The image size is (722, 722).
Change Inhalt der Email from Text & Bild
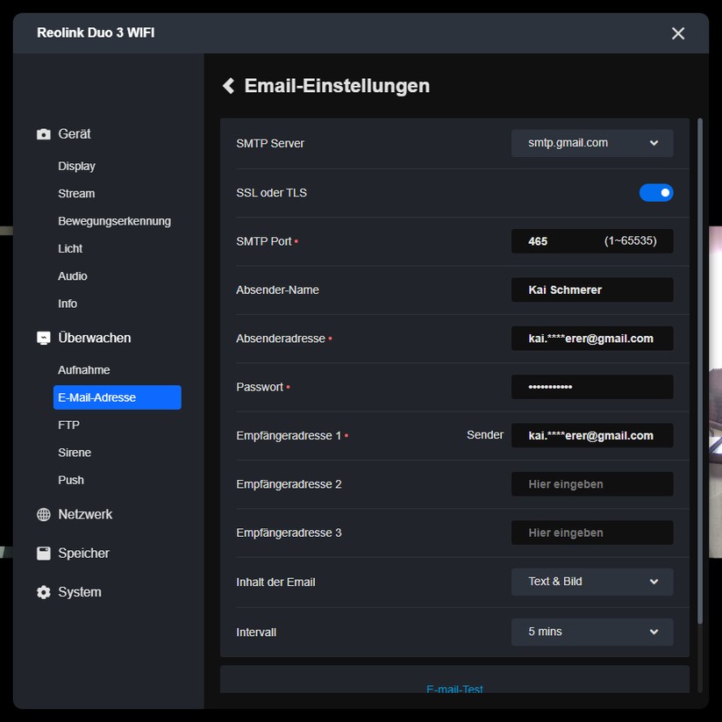click(x=592, y=582)
